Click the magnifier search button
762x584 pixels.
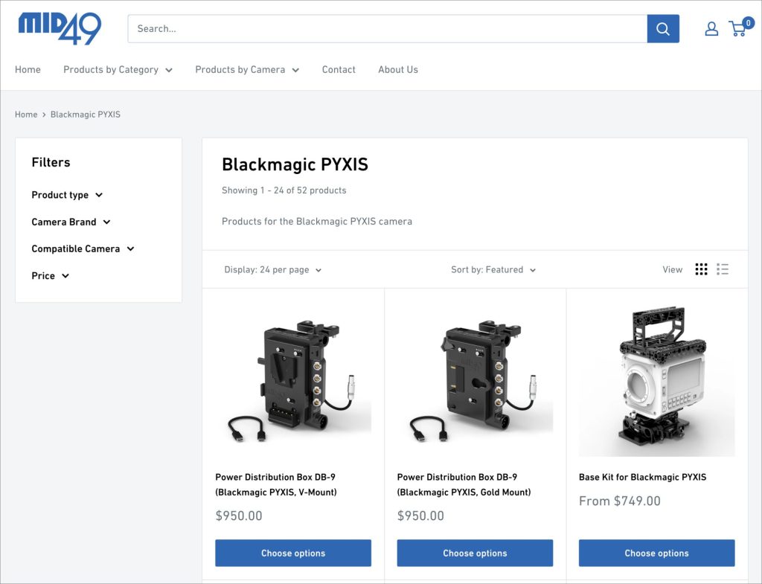point(663,29)
